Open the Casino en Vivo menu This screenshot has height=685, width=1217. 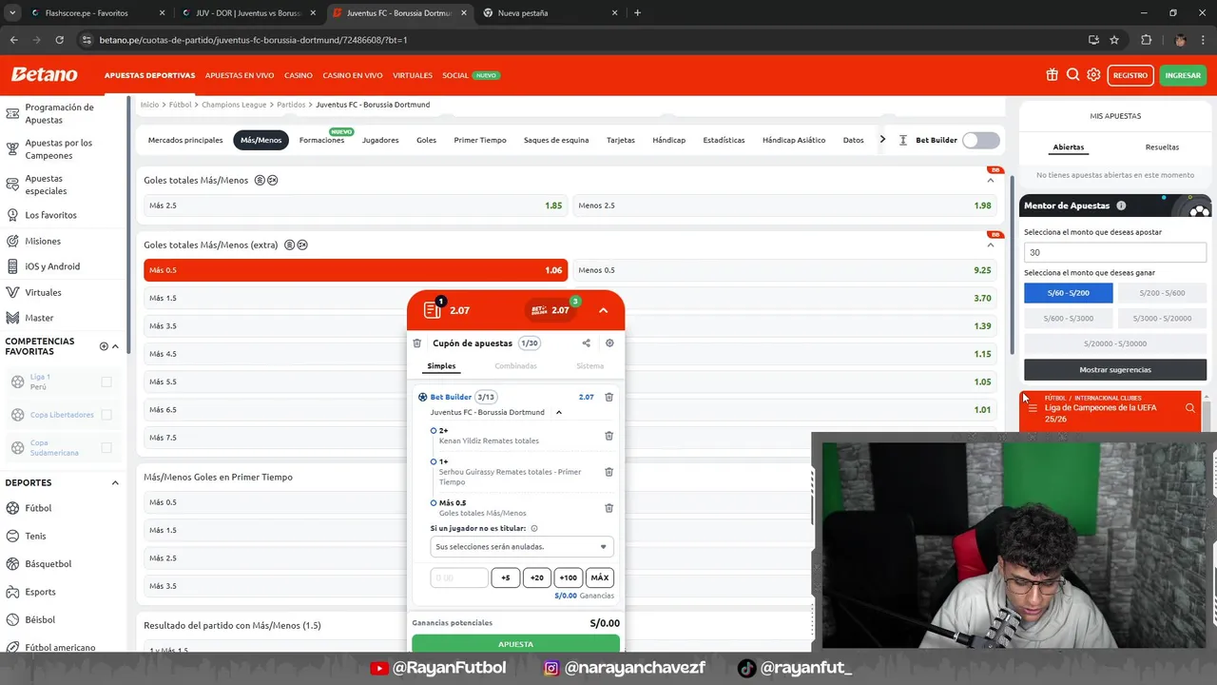353,75
